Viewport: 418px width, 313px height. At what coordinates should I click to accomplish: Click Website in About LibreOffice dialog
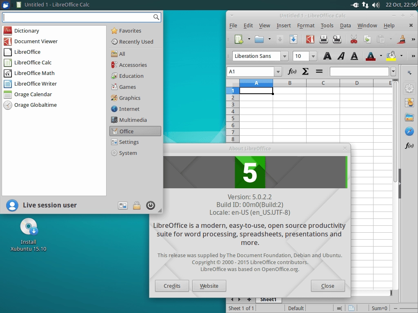click(209, 286)
